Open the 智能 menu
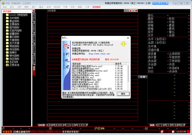This screenshot has height=135, width=192. (x=80, y=7)
